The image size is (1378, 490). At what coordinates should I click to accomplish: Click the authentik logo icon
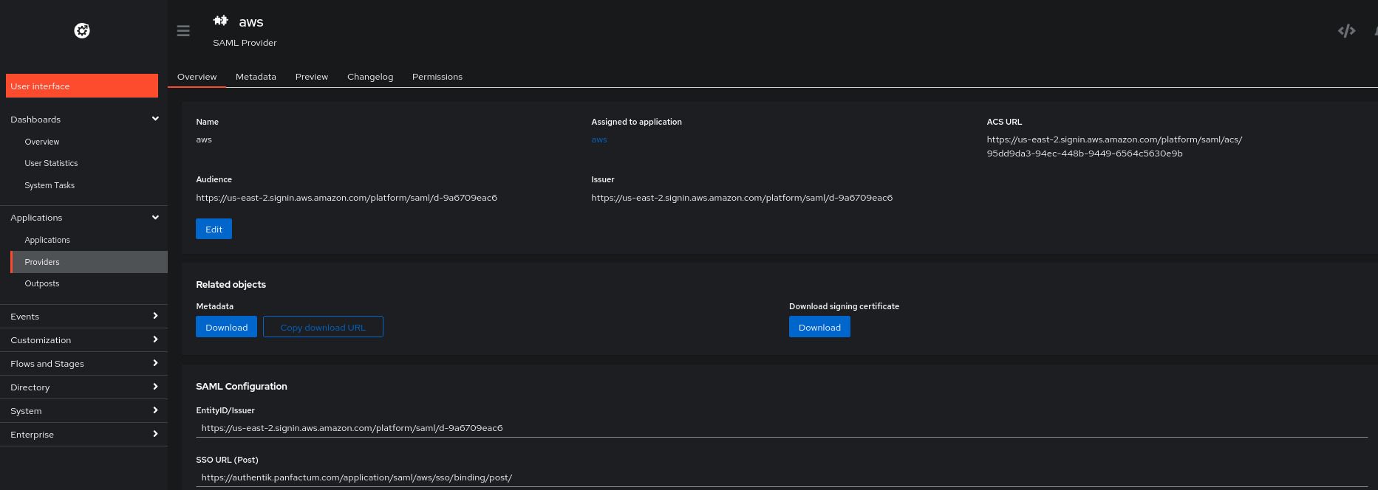coord(82,30)
